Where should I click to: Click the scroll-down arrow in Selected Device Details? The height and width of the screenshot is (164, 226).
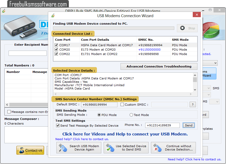195,90
